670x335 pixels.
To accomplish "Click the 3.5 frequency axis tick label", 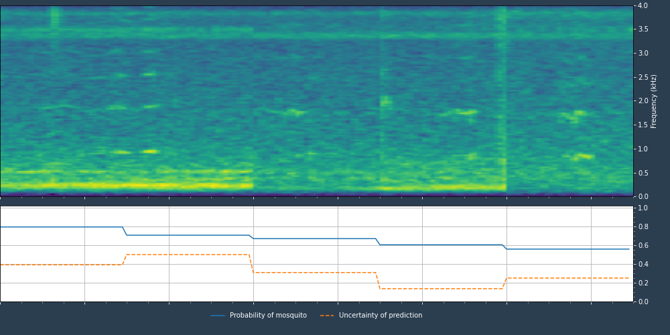I will [642, 29].
